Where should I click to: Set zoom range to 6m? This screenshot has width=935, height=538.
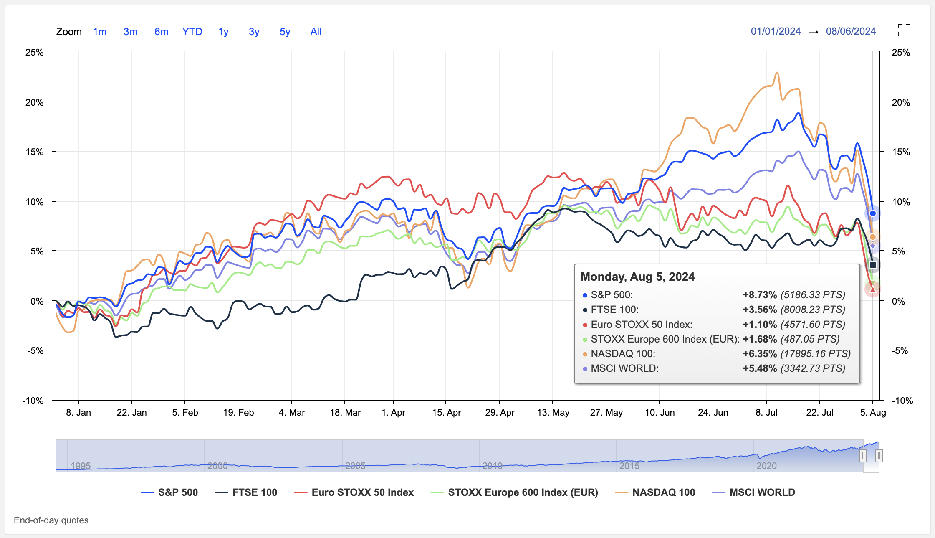pyautogui.click(x=161, y=32)
